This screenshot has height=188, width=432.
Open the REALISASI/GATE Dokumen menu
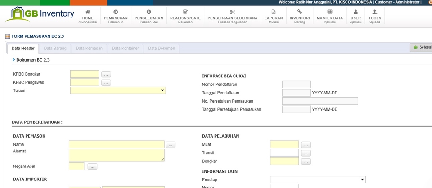pyautogui.click(x=185, y=17)
